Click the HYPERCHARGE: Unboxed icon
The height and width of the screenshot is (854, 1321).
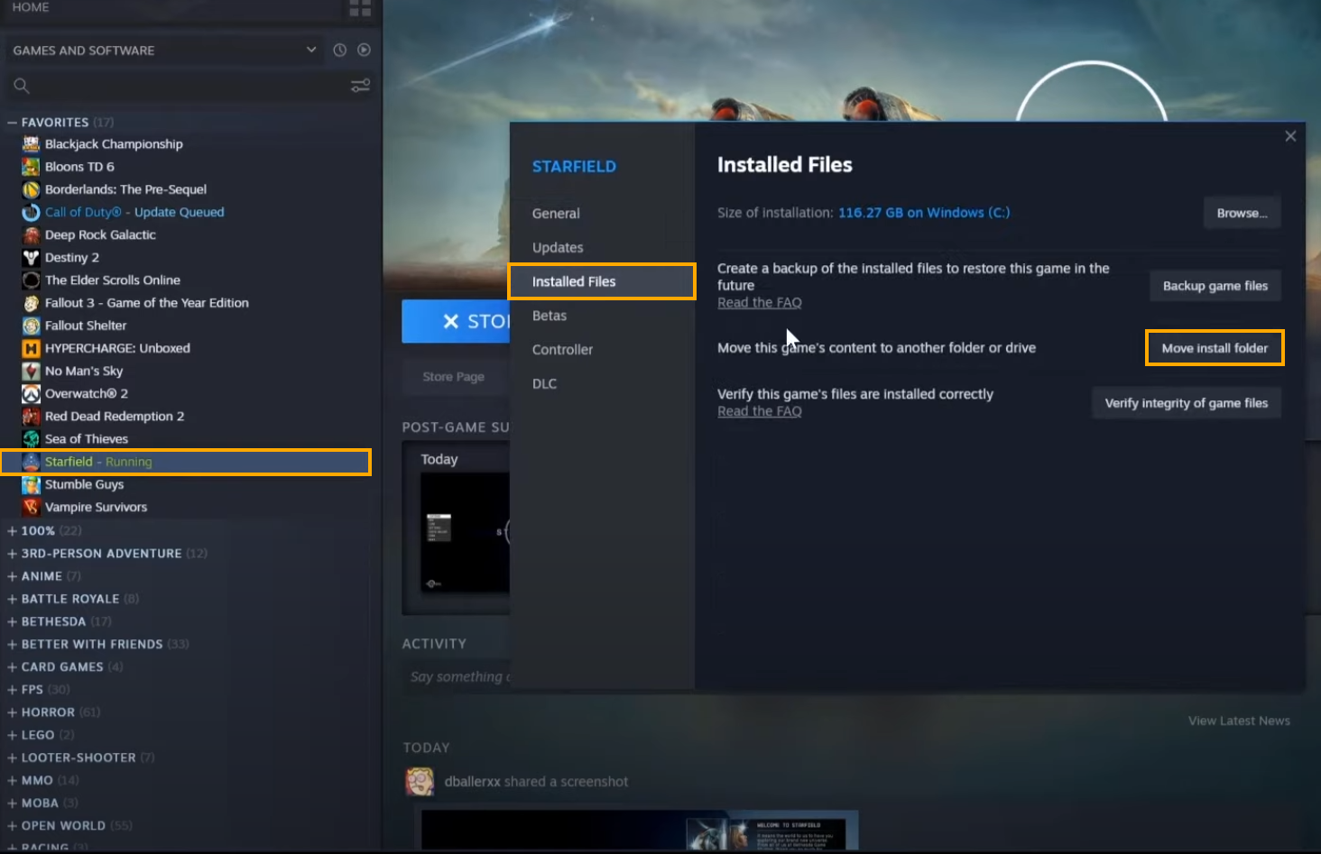click(31, 348)
